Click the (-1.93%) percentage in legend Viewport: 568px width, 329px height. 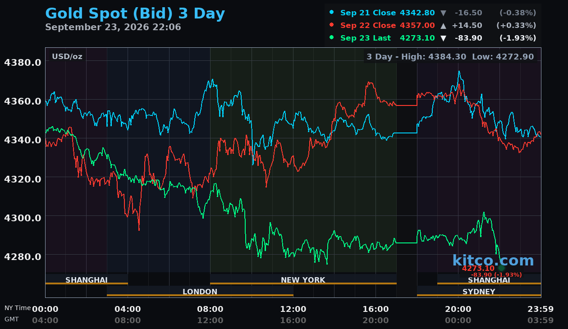[518, 38]
